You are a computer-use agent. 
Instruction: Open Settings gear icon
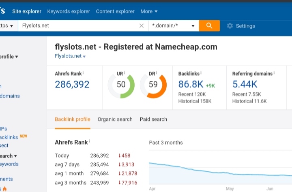[230, 26]
